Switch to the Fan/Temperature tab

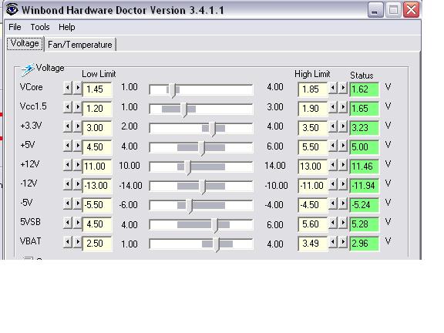(80, 45)
